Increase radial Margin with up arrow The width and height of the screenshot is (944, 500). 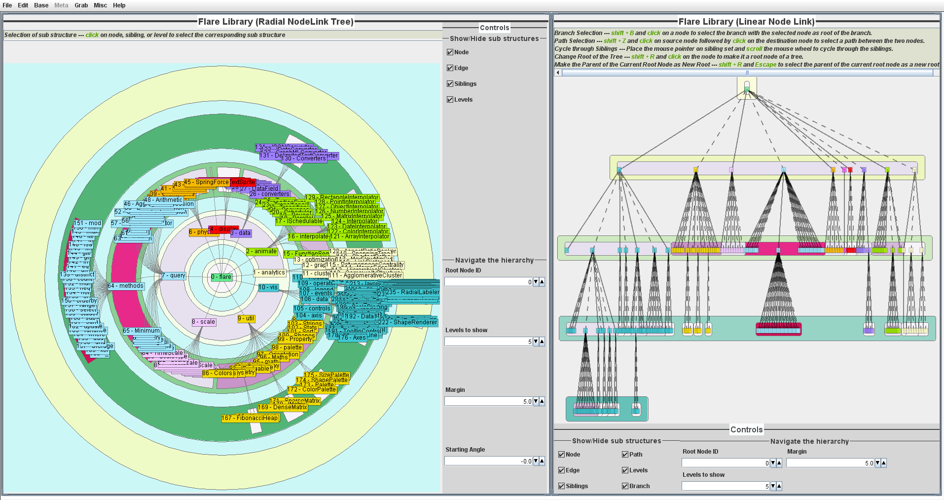point(542,401)
